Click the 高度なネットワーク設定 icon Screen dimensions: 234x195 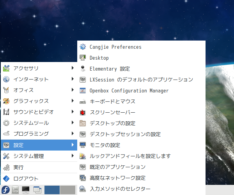point(83,178)
